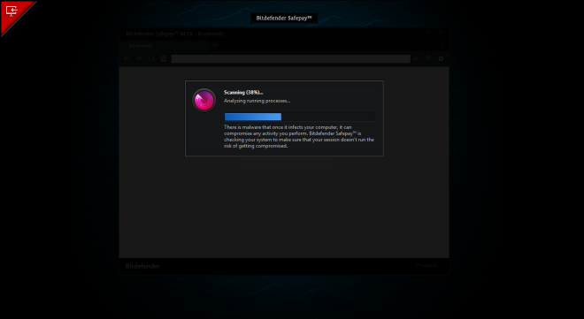Click inside the dimmed address bar
This screenshot has height=319, width=584.
pos(291,58)
